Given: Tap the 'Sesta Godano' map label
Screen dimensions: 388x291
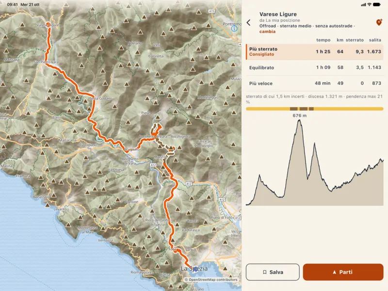Looking at the screenshot, I should (101, 98).
